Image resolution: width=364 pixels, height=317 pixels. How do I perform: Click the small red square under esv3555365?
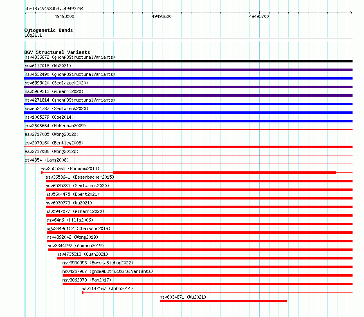(42, 173)
